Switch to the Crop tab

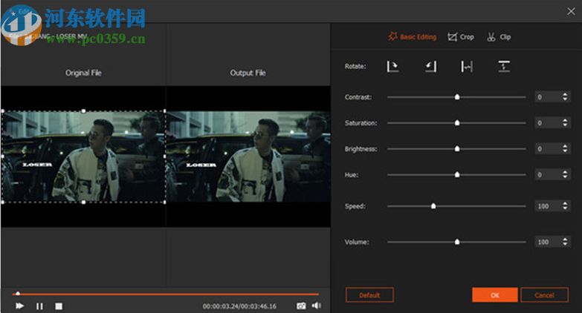click(461, 36)
